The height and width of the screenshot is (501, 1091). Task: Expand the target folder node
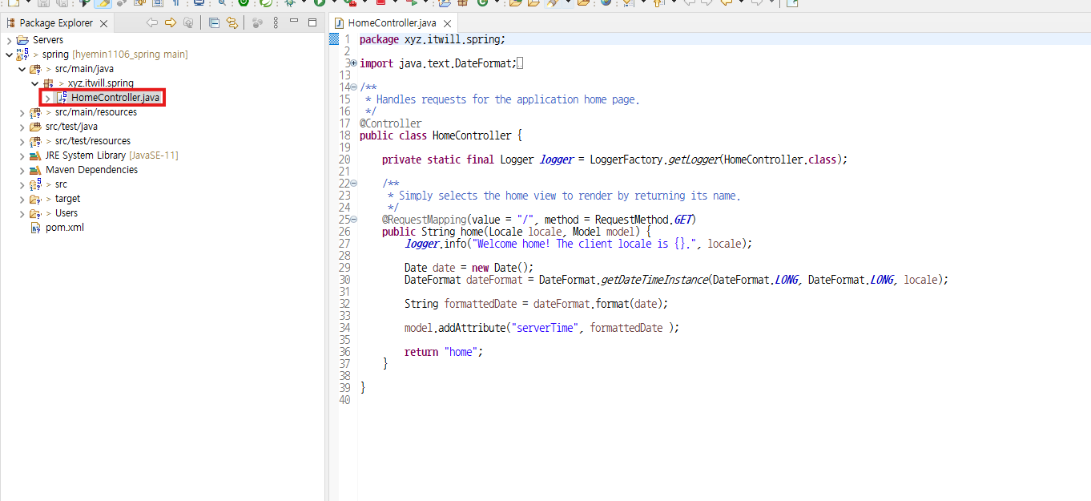pos(22,199)
